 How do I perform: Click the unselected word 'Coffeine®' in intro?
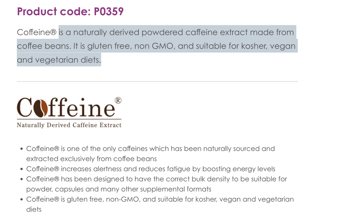(x=37, y=32)
